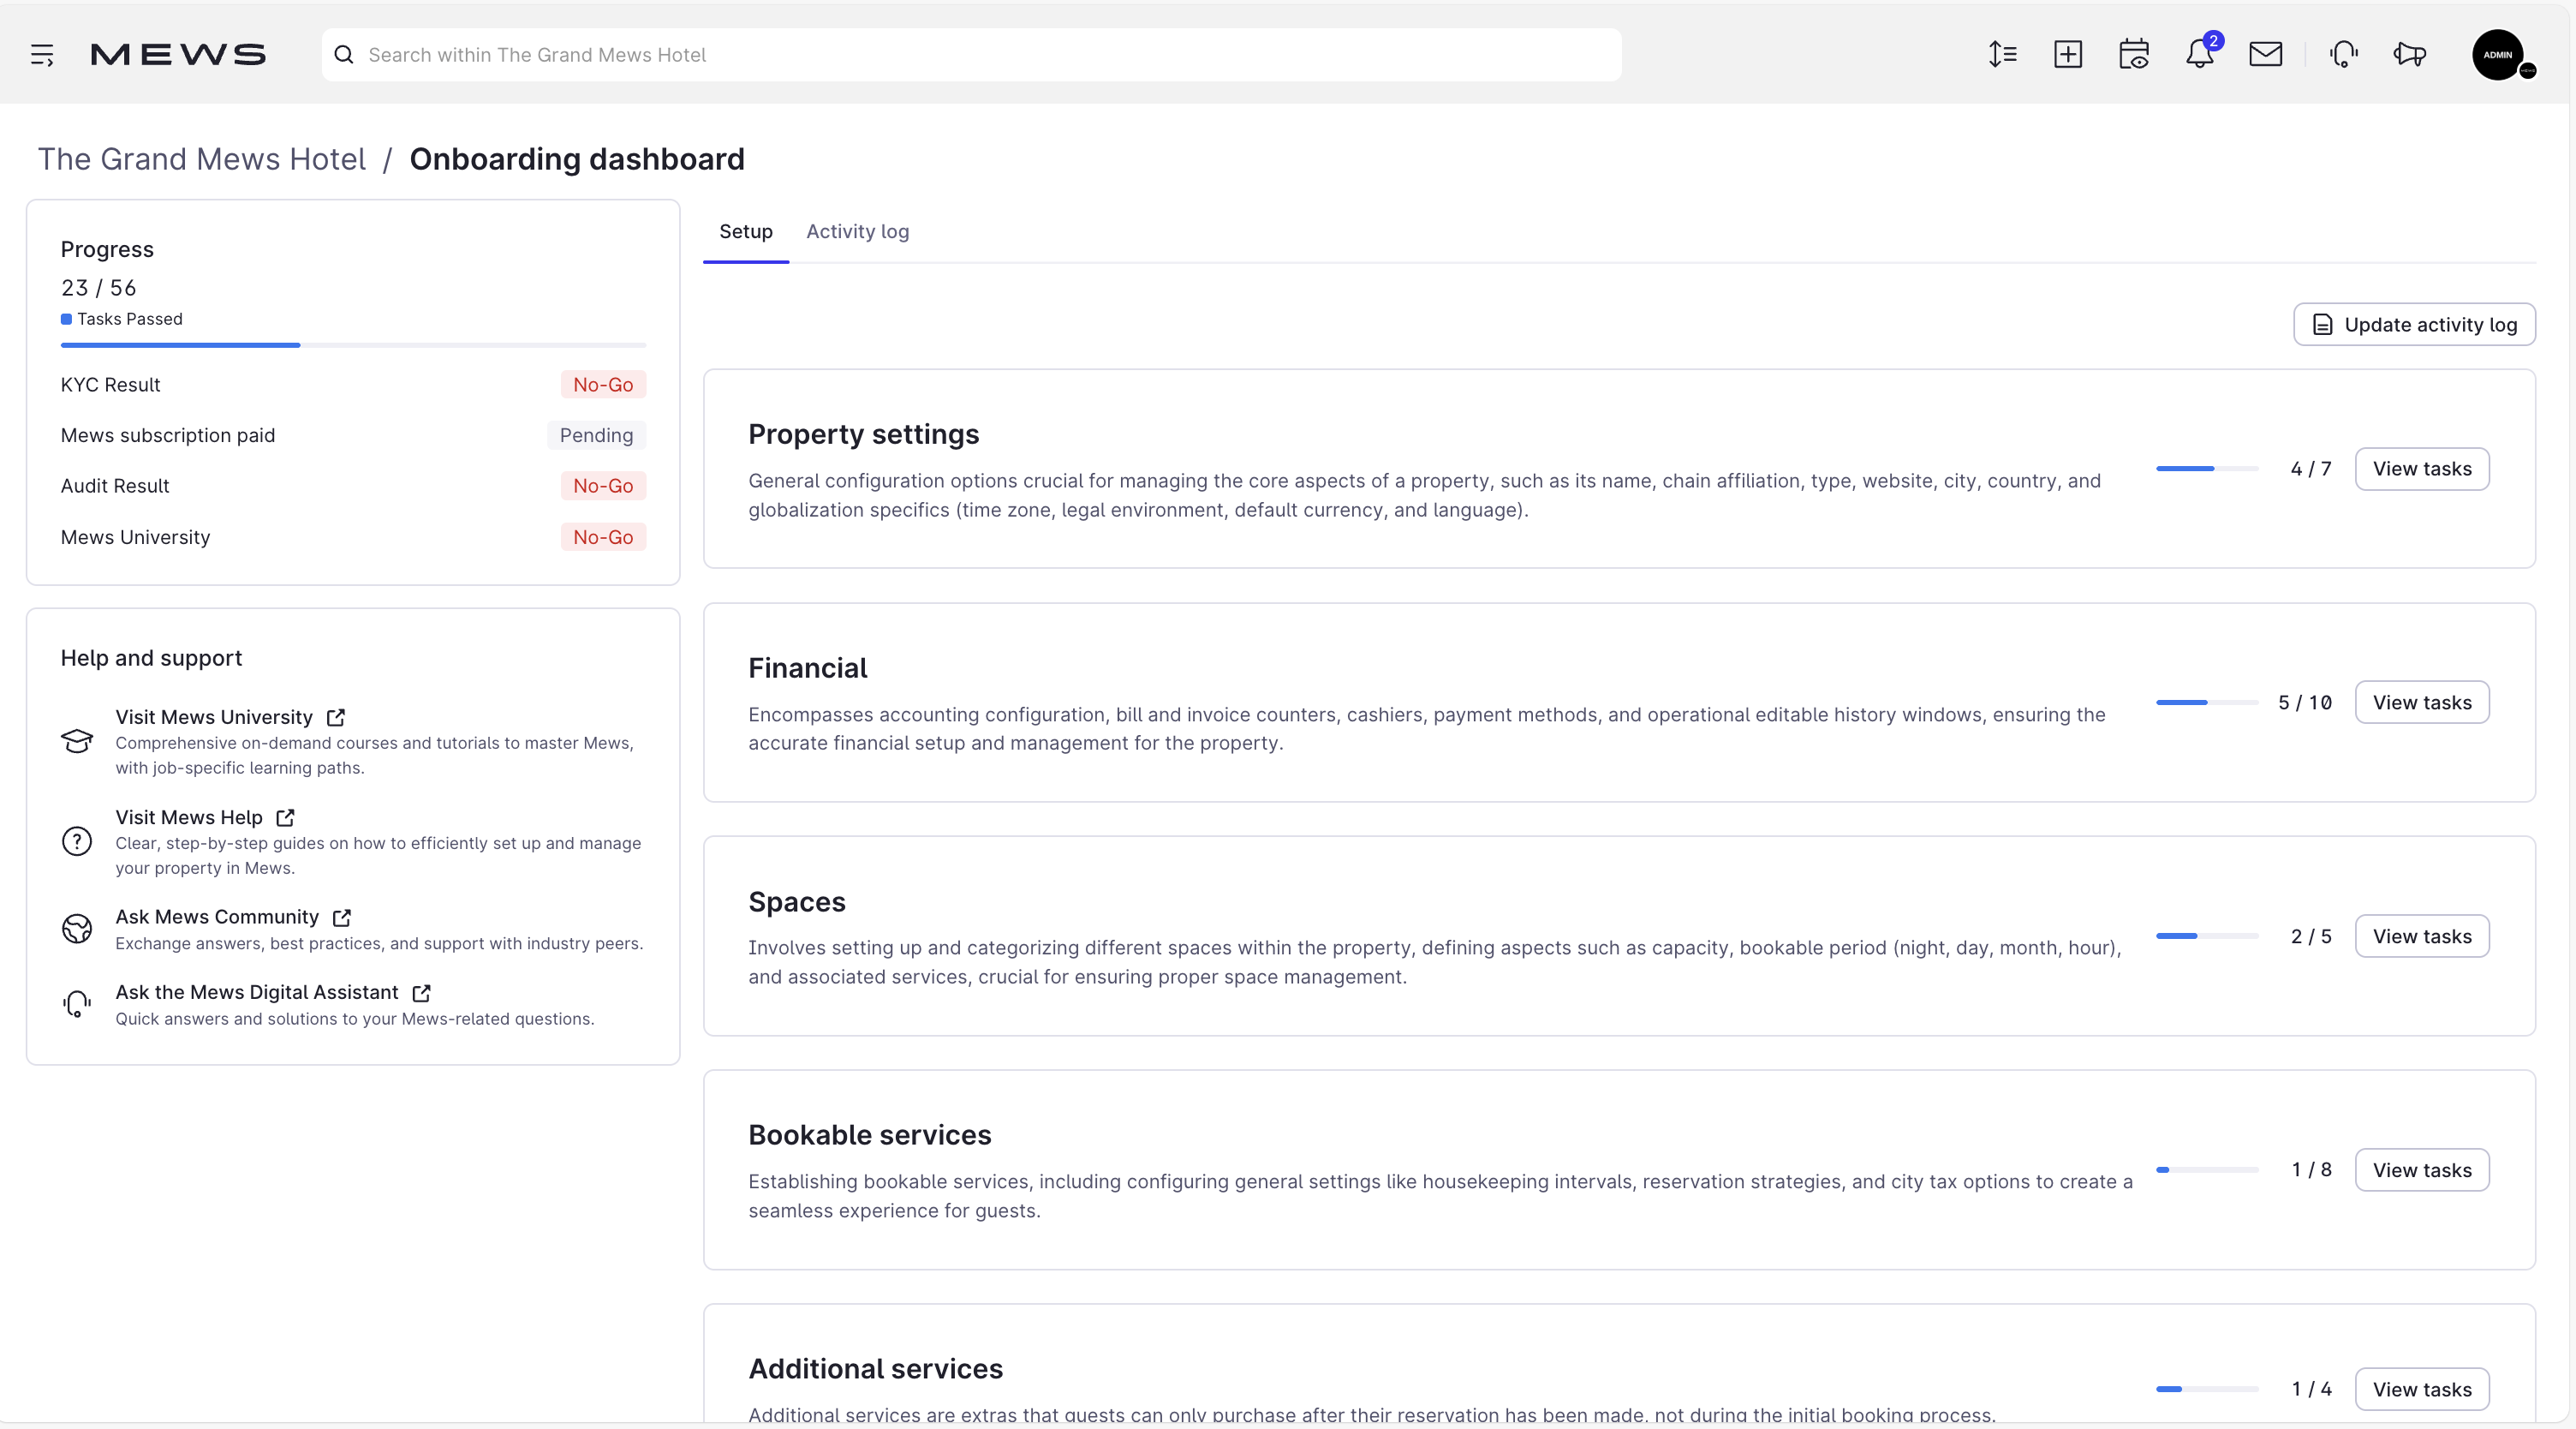
Task: Open Visit Mews University link
Action: point(214,716)
